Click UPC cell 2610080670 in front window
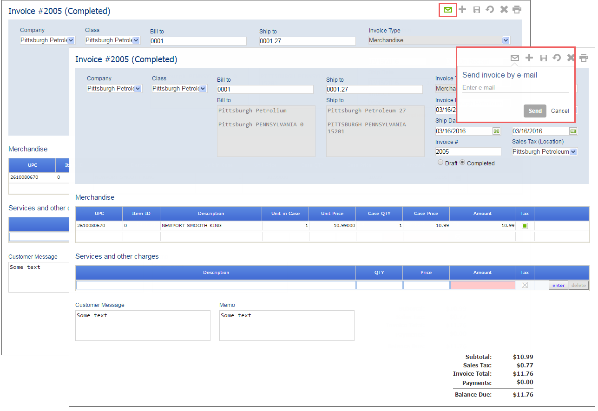598x411 pixels. 99,226
